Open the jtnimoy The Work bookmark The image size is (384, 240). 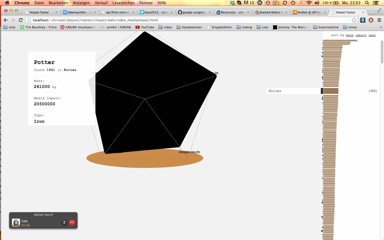click(x=290, y=27)
